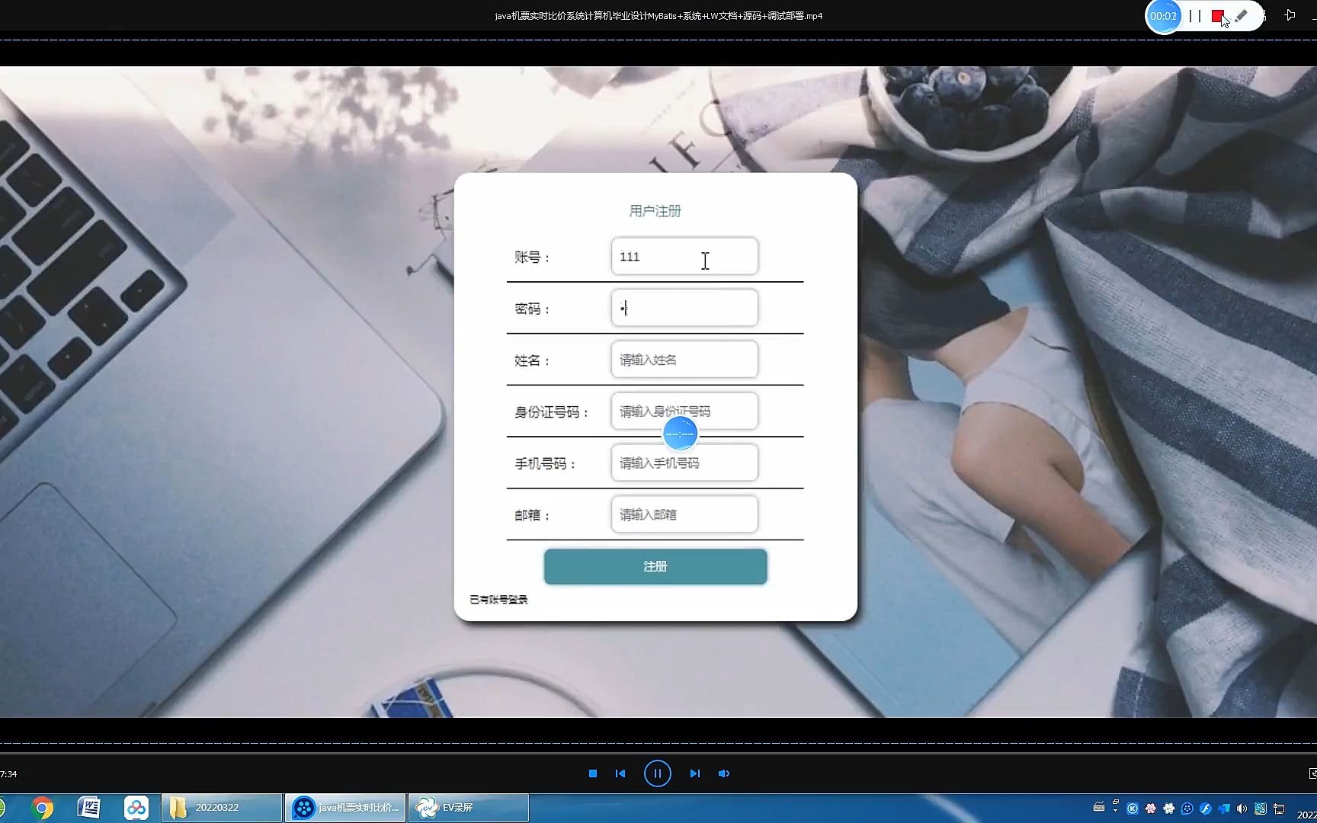The image size is (1317, 823).
Task: Open the tray keyboard input icon
Action: [x=1099, y=807]
